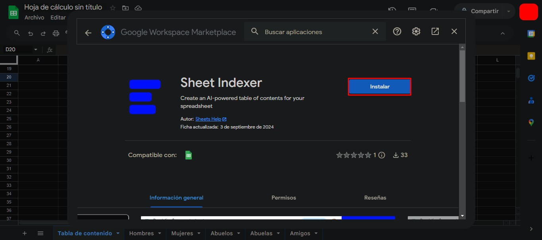Open Mujeres sheet options arrow
Screen dimensions: 542x240
[x=199, y=233]
